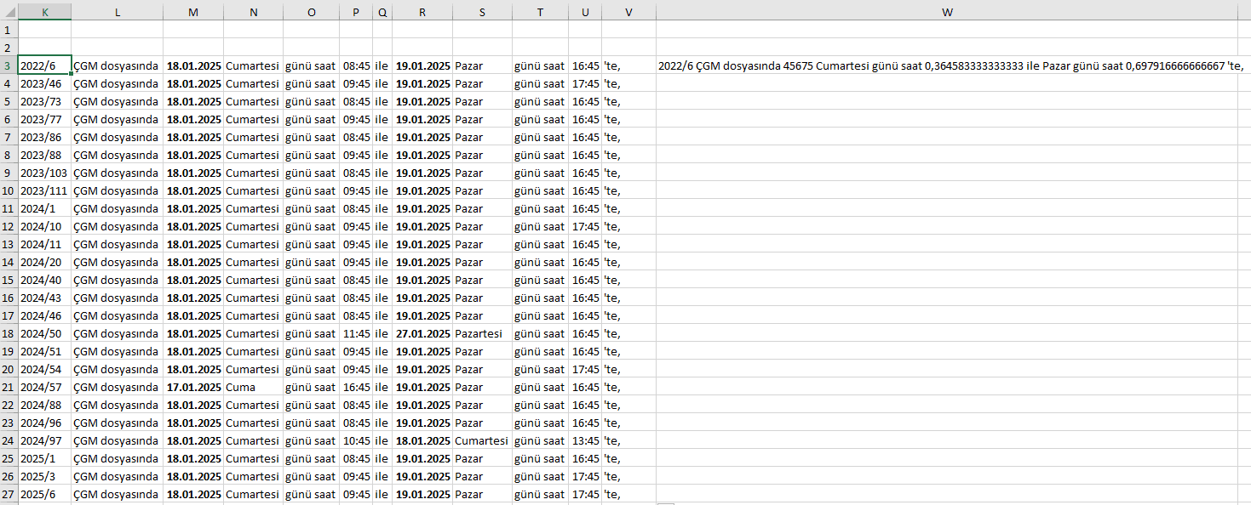Select the 10:45 time cell

tap(355, 440)
